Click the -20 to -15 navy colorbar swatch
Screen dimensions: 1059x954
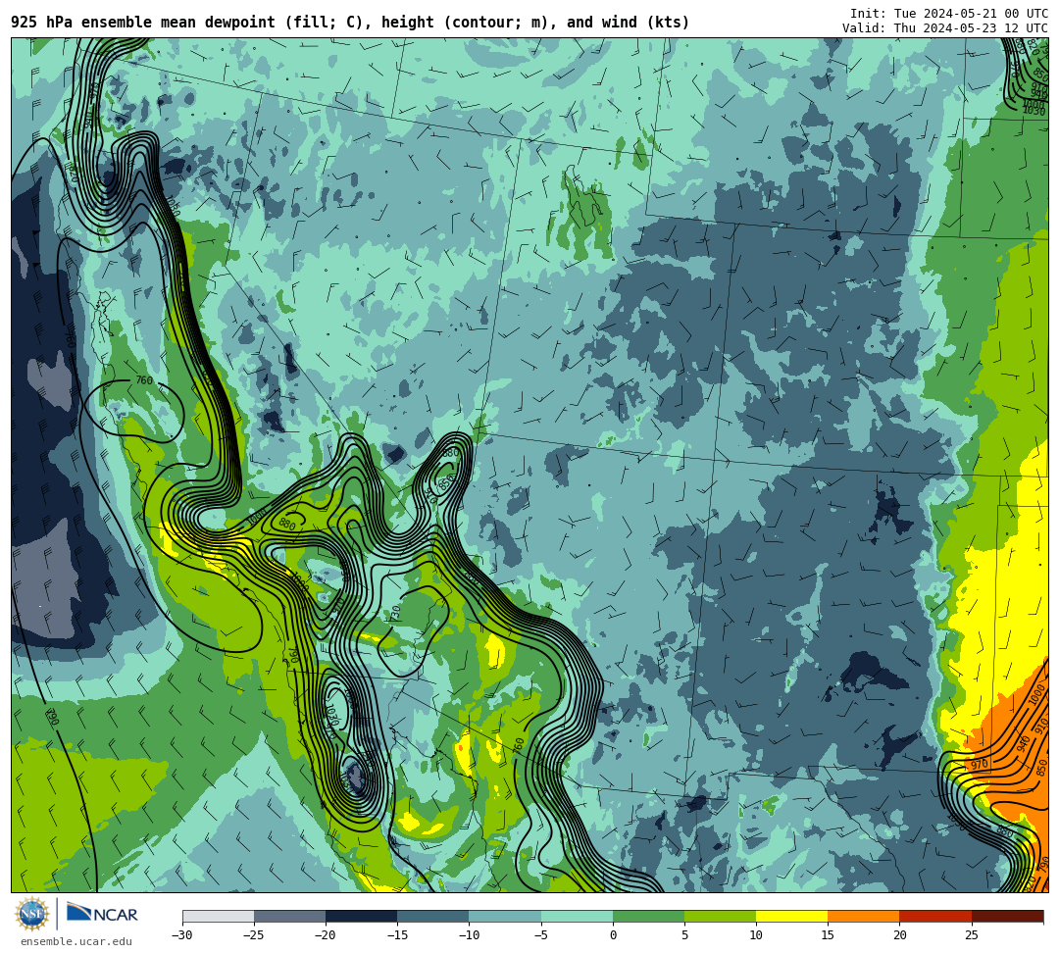[361, 916]
